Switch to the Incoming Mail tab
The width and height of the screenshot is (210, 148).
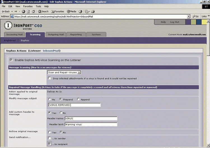(15, 34)
